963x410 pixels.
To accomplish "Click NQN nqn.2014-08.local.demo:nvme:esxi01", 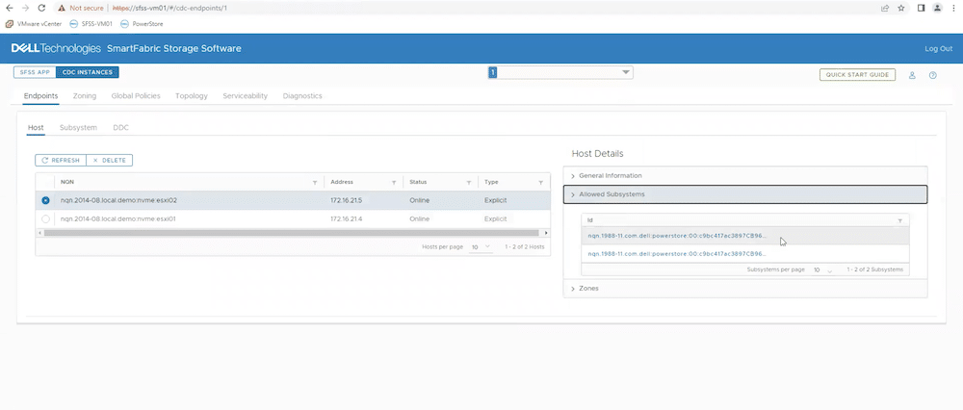I will point(118,218).
